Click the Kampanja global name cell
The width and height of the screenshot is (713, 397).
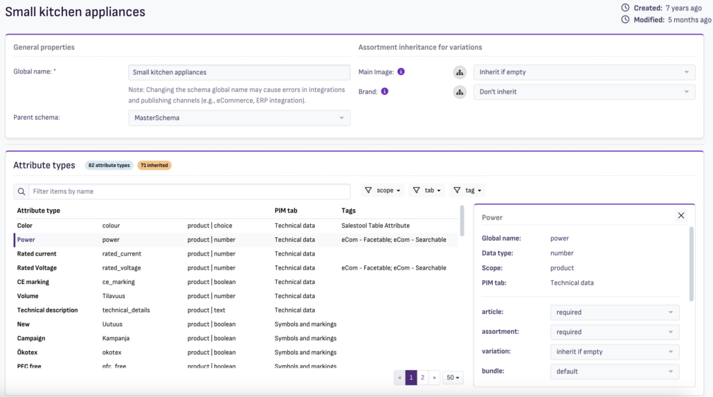coord(116,339)
